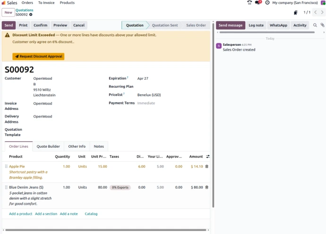Click the gear icon beside S00092
Image resolution: width=326 pixels, height=234 pixels.
pos(31,15)
